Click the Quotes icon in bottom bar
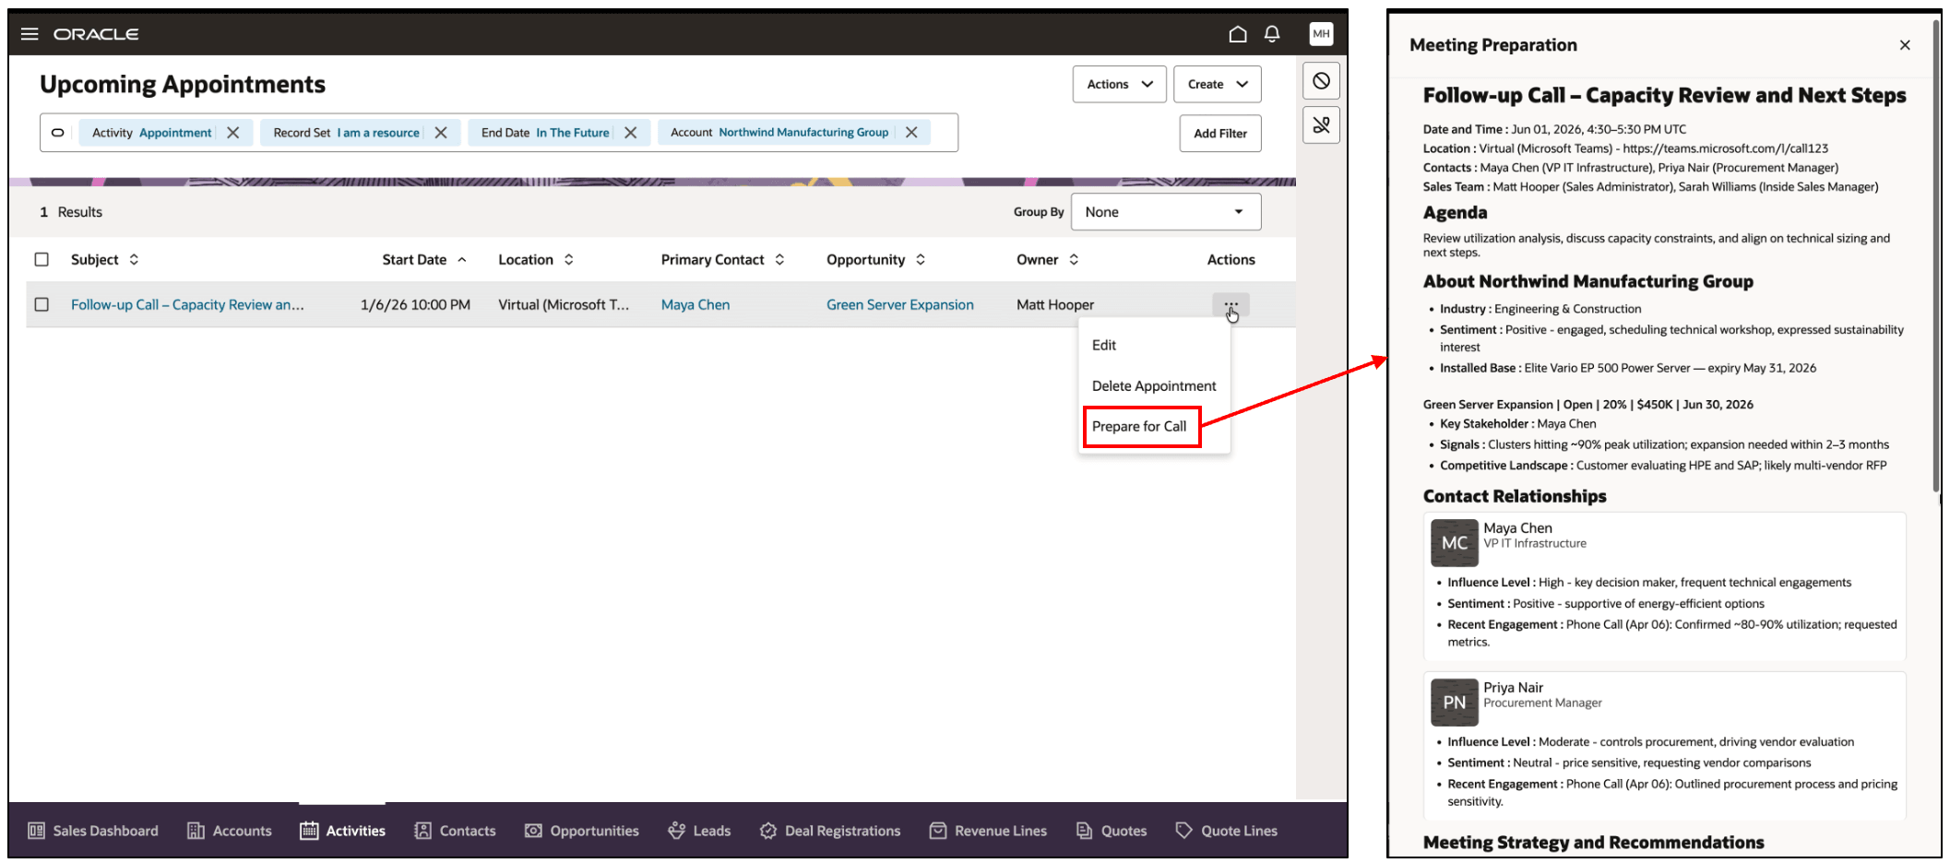Image resolution: width=1950 pixels, height=863 pixels. (1085, 831)
